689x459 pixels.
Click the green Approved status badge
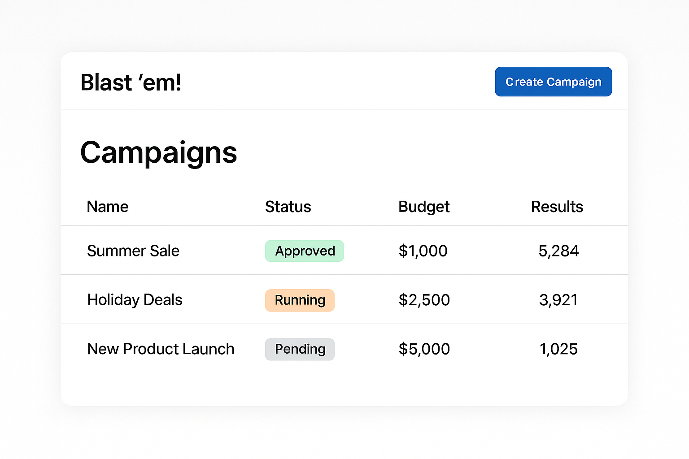305,251
